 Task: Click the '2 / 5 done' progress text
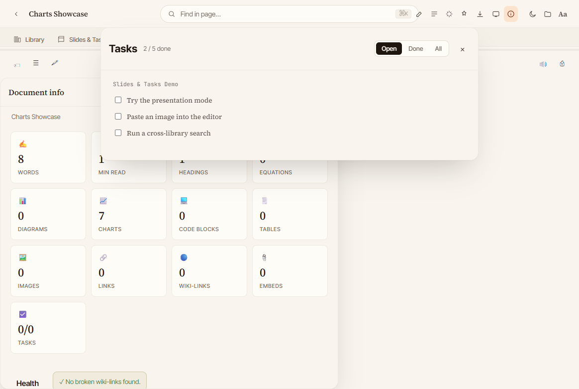[x=157, y=49]
